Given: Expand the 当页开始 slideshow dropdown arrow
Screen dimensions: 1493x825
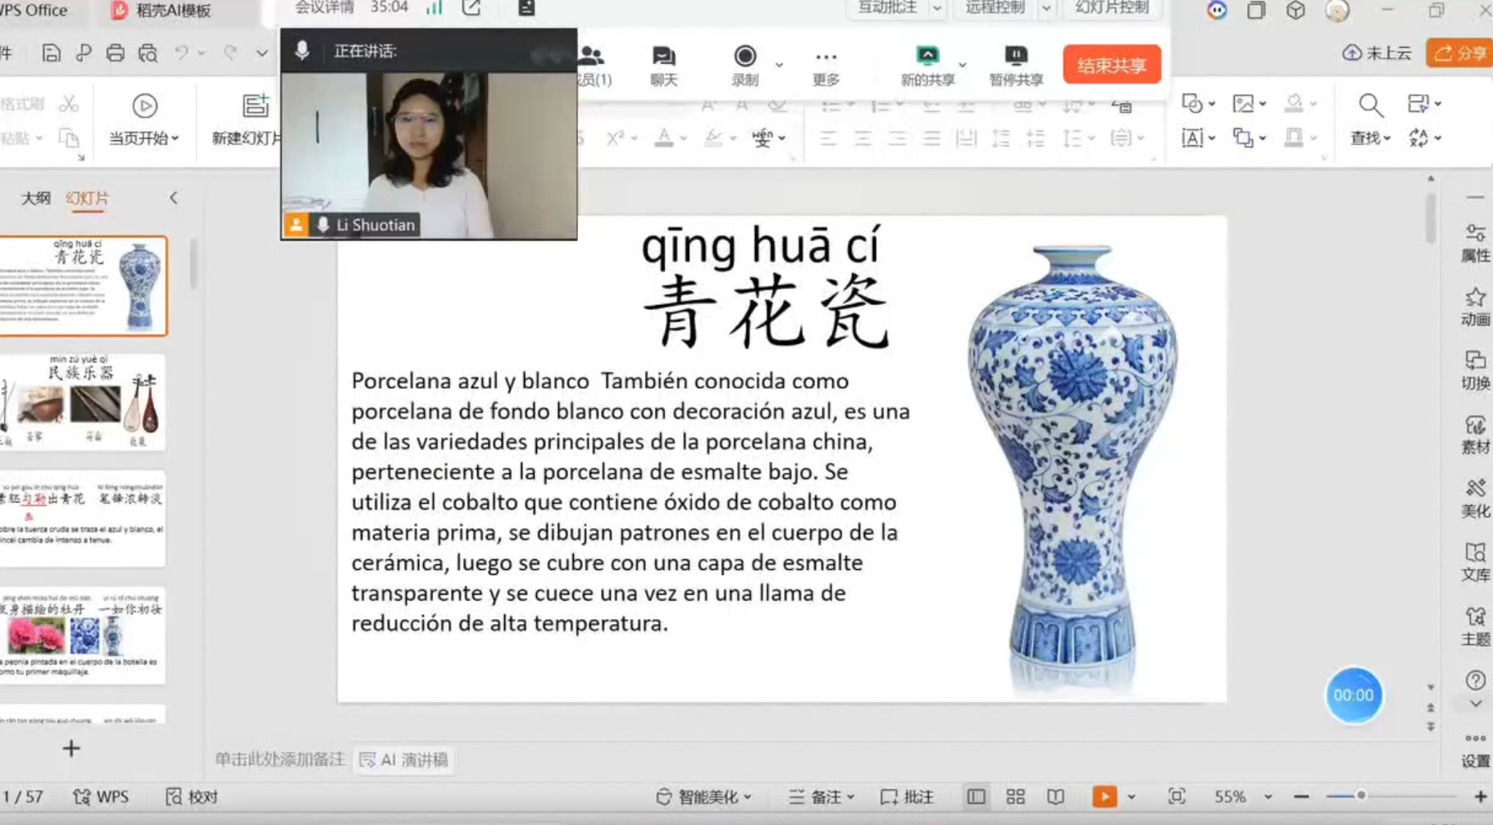Looking at the screenshot, I should (175, 139).
